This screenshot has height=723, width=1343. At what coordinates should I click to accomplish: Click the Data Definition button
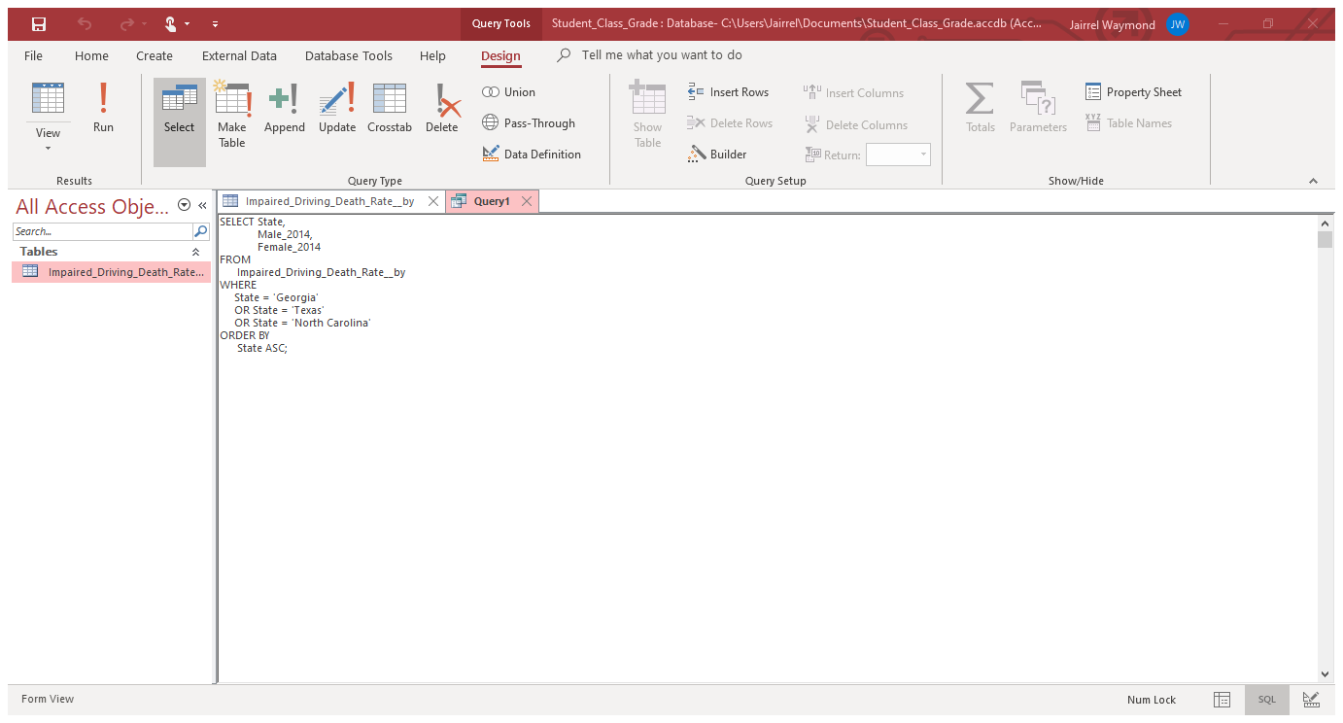click(532, 155)
